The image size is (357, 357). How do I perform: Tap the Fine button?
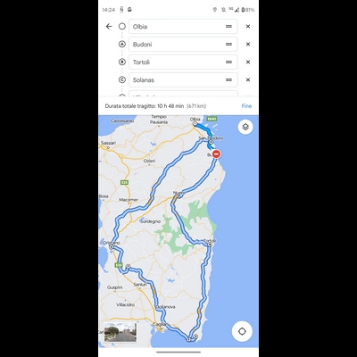coord(246,106)
